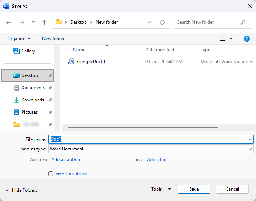Click the Add an author link
The width and height of the screenshot is (256, 201).
pyautogui.click(x=66, y=160)
